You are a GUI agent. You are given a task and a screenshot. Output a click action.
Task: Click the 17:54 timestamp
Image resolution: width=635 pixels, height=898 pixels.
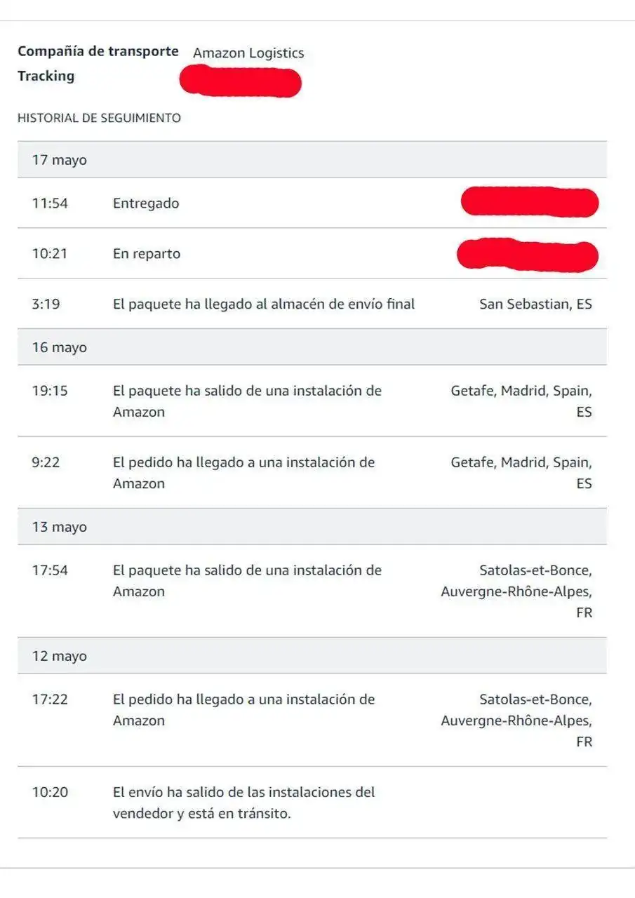click(x=50, y=570)
